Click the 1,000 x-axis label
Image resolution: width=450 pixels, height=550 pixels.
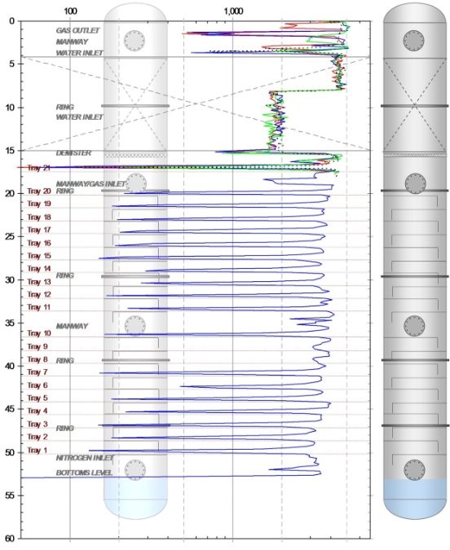tap(233, 11)
